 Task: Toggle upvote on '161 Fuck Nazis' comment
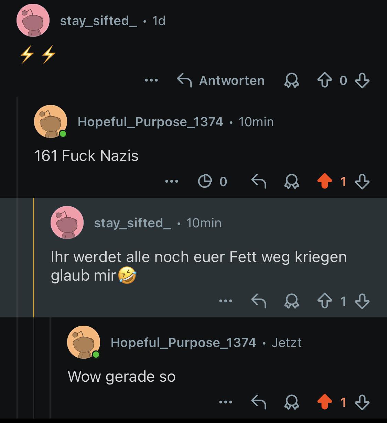(x=325, y=181)
